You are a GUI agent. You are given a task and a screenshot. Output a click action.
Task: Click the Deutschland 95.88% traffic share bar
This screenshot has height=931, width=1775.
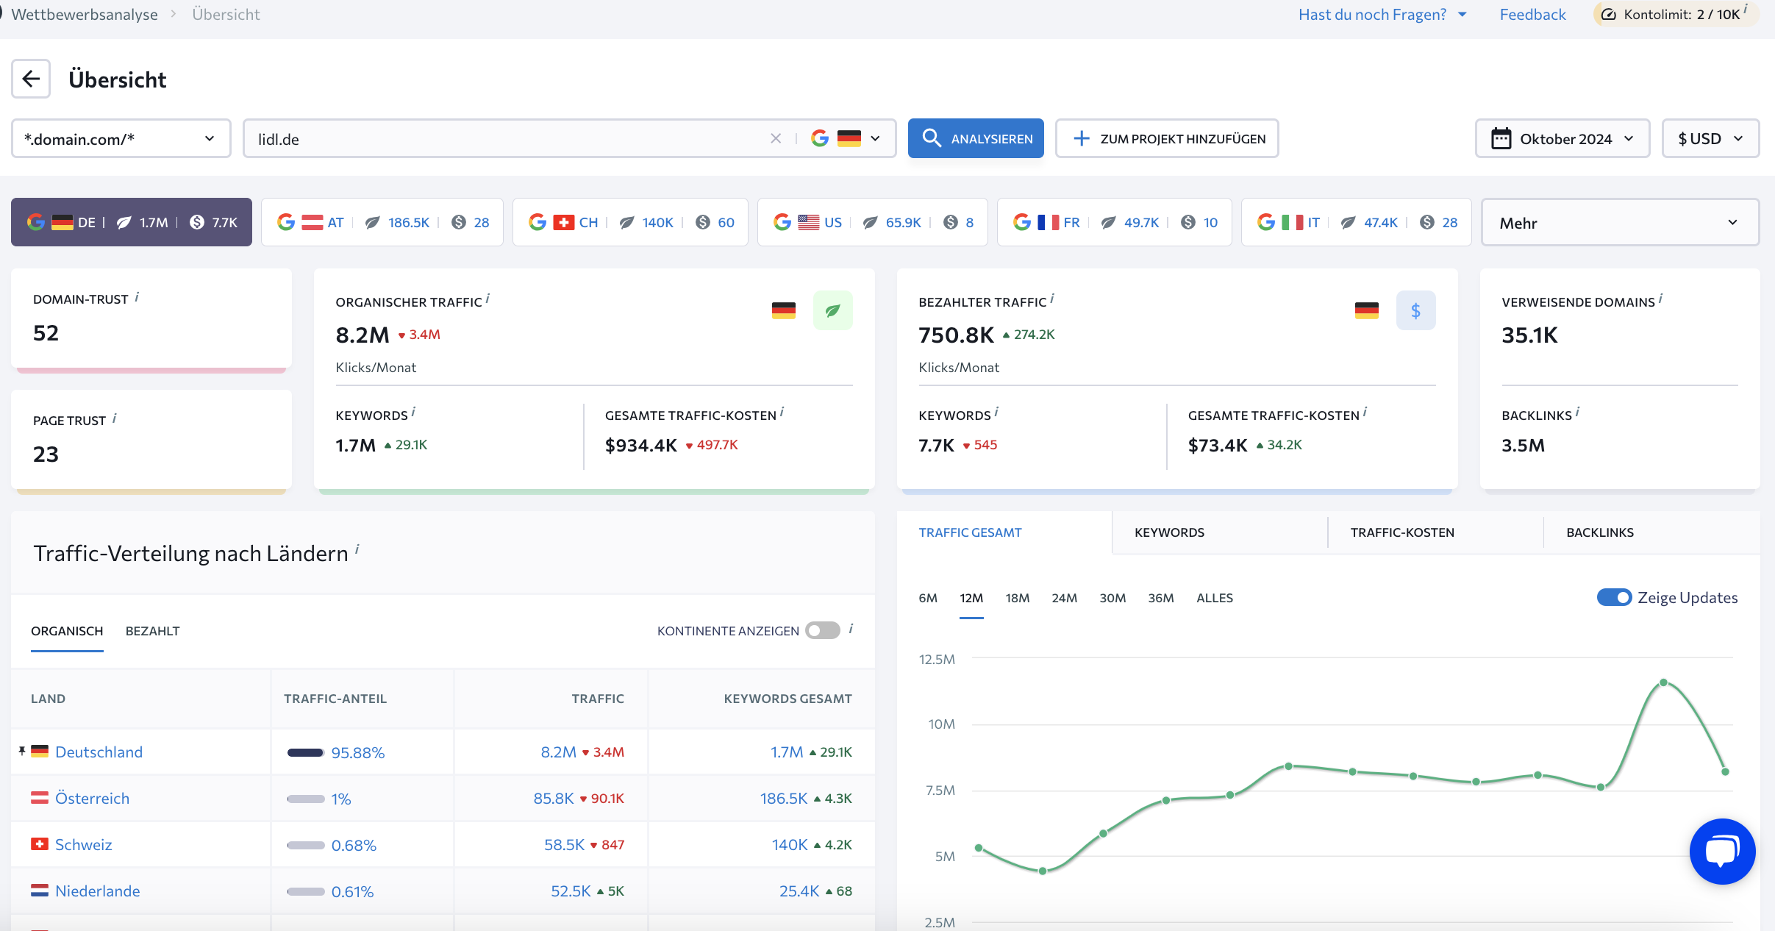click(x=305, y=752)
